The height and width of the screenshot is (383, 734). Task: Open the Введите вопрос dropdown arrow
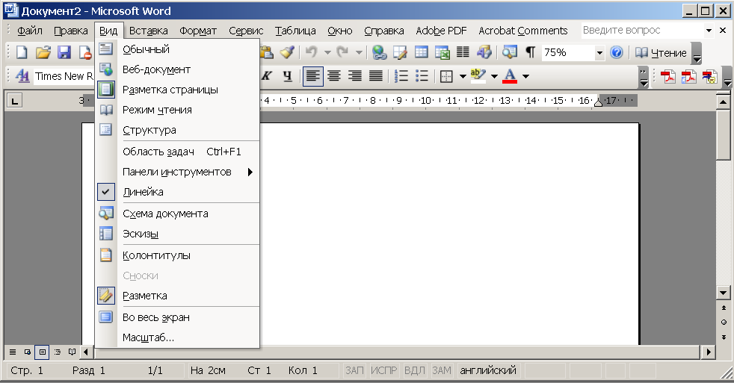(709, 31)
